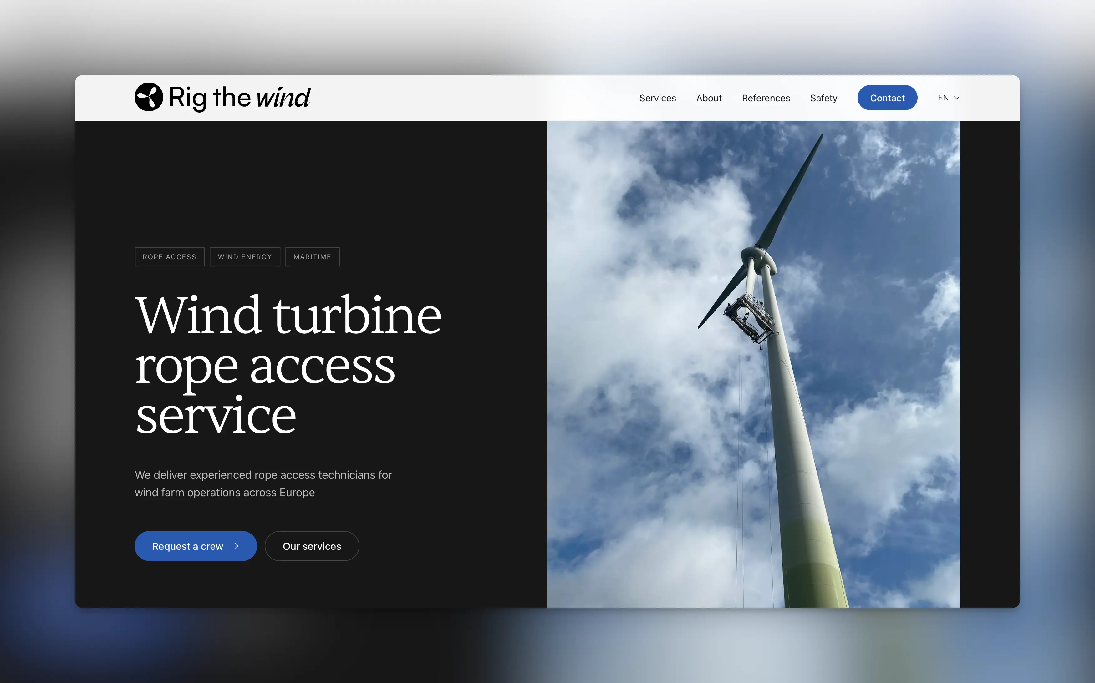Click the Our services button

tap(311, 546)
